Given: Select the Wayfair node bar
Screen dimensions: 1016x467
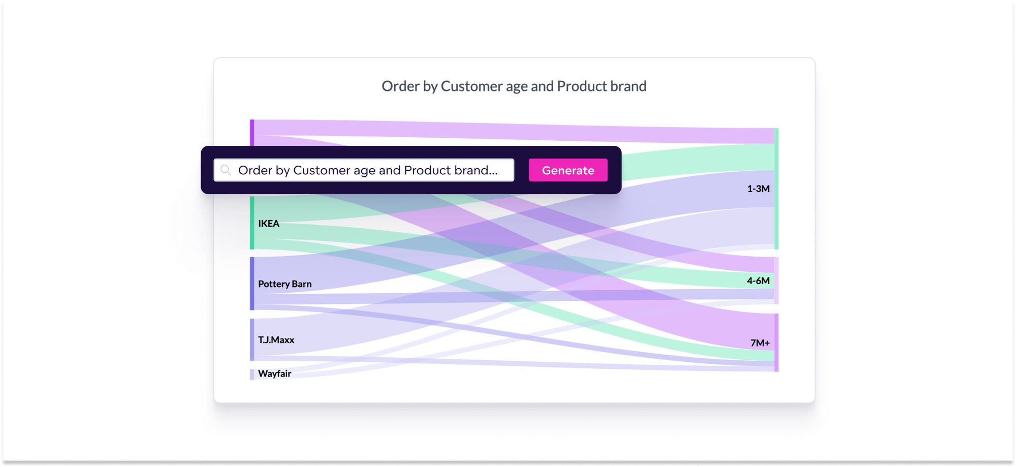Looking at the screenshot, I should coord(252,373).
